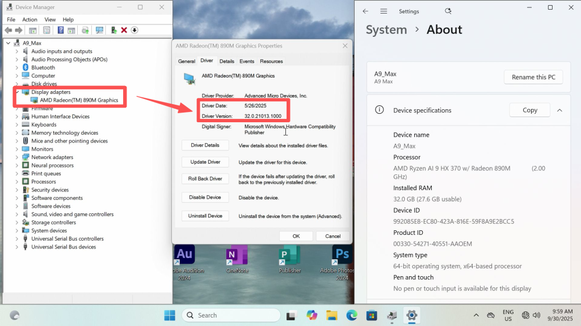The height and width of the screenshot is (326, 581).
Task: Open the Settings hamburger navigation menu
Action: [384, 11]
